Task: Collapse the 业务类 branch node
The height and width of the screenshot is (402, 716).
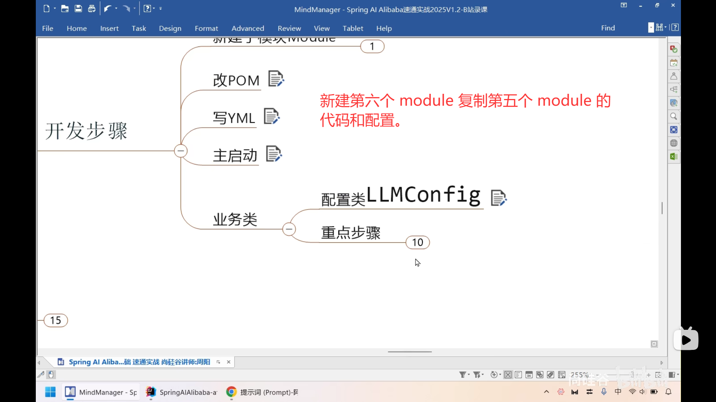Action: pos(289,229)
